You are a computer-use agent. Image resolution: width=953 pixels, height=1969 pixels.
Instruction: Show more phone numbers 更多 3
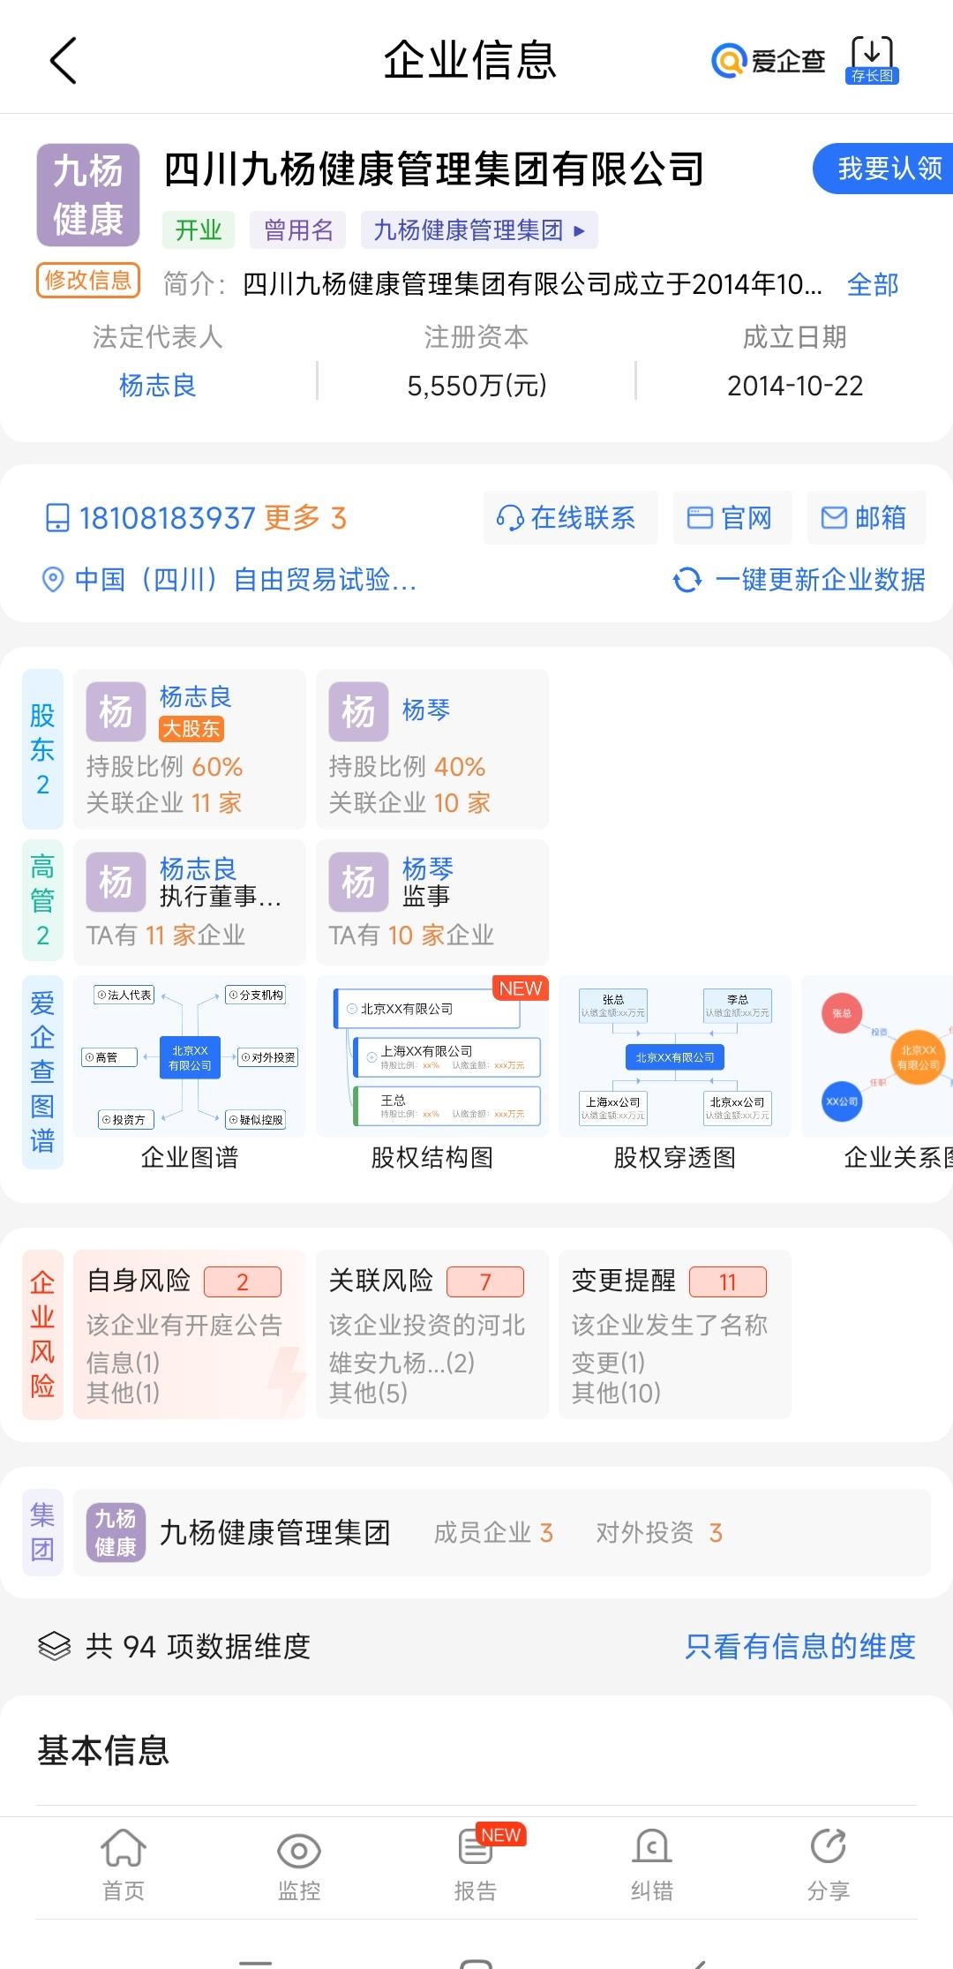coord(305,518)
